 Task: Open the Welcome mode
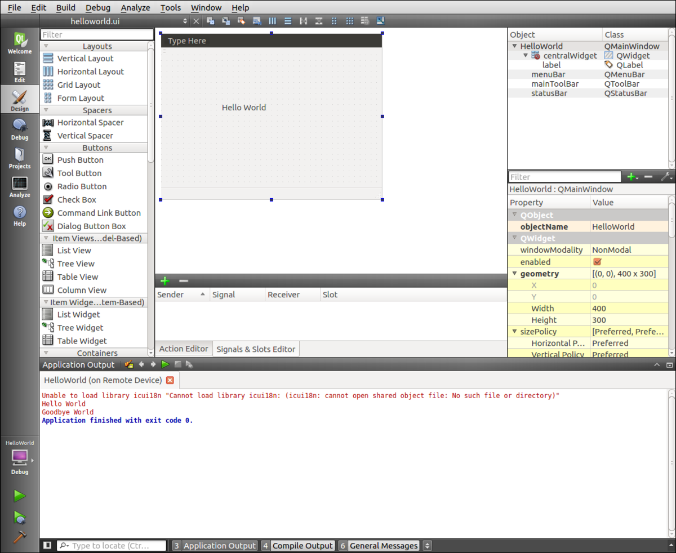[x=19, y=42]
